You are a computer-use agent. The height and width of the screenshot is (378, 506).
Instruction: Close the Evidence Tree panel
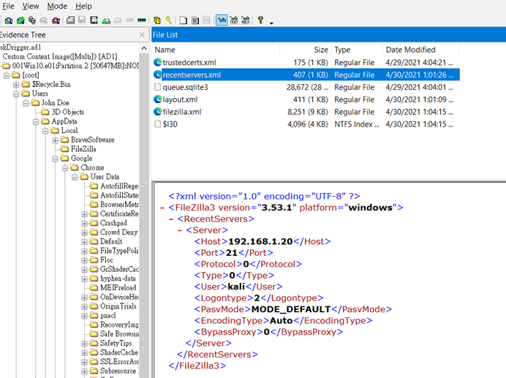tap(142, 34)
